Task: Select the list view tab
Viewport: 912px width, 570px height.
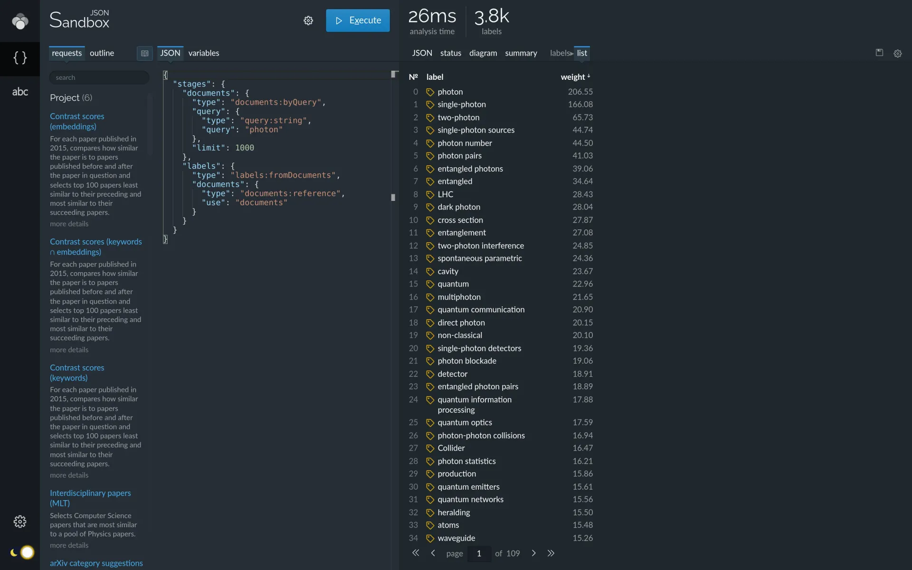Action: pyautogui.click(x=582, y=53)
